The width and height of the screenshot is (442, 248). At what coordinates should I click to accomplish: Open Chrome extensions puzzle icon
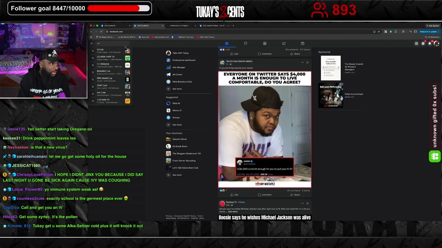pos(396,32)
